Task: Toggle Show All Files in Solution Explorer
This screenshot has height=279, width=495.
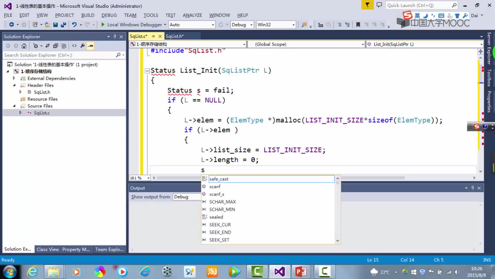Action: (64, 46)
